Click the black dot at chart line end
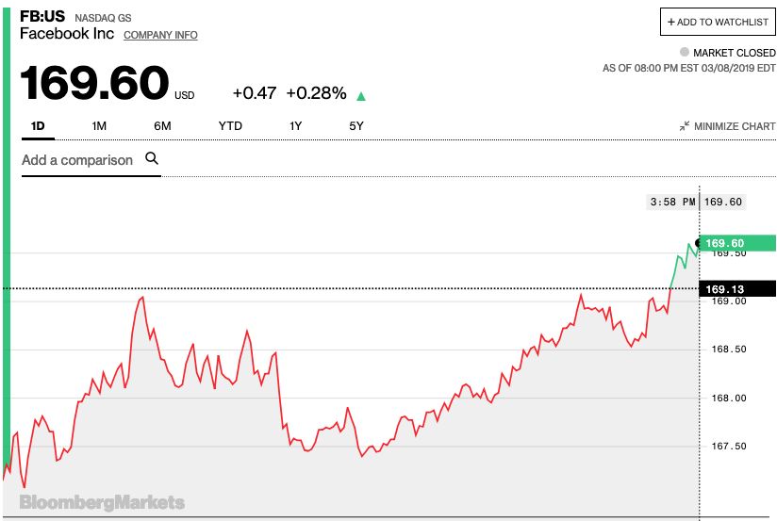The image size is (777, 521). click(699, 243)
